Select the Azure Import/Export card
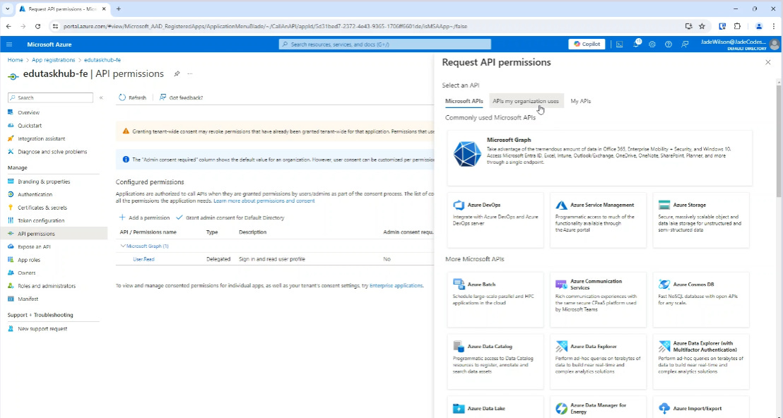The image size is (783, 418). pos(701,407)
